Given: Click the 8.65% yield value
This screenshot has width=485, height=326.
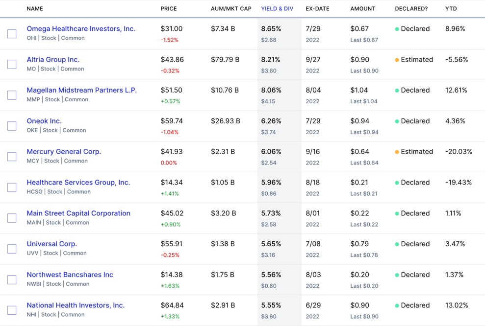Looking at the screenshot, I should [x=271, y=29].
